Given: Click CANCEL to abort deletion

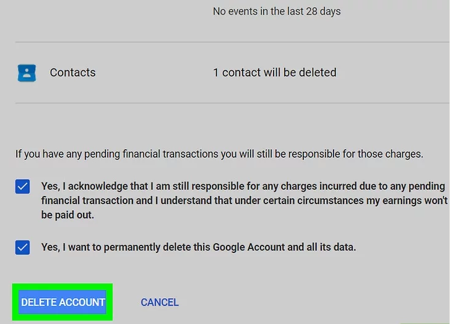Looking at the screenshot, I should pyautogui.click(x=160, y=302).
